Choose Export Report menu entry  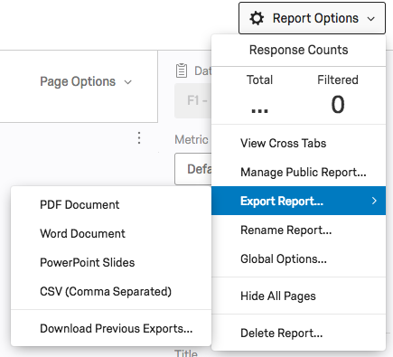[x=298, y=201]
